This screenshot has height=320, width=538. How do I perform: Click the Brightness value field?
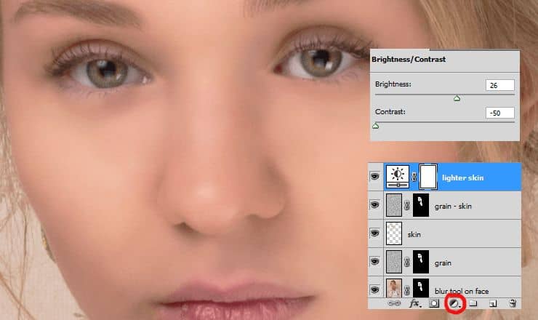point(501,85)
